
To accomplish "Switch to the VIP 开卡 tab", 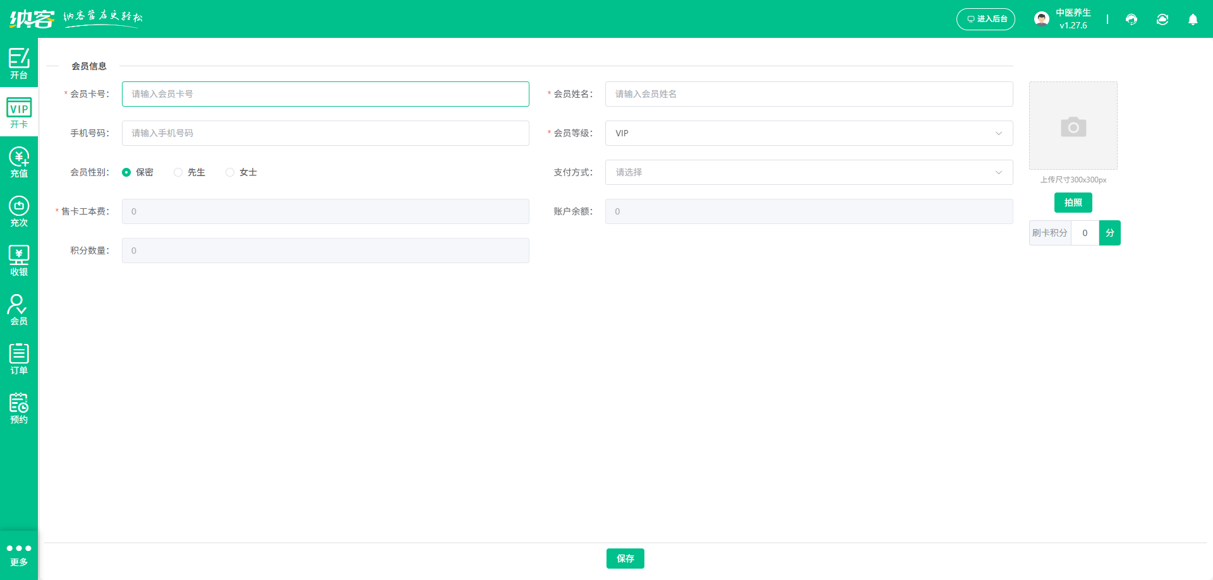I will [x=19, y=113].
